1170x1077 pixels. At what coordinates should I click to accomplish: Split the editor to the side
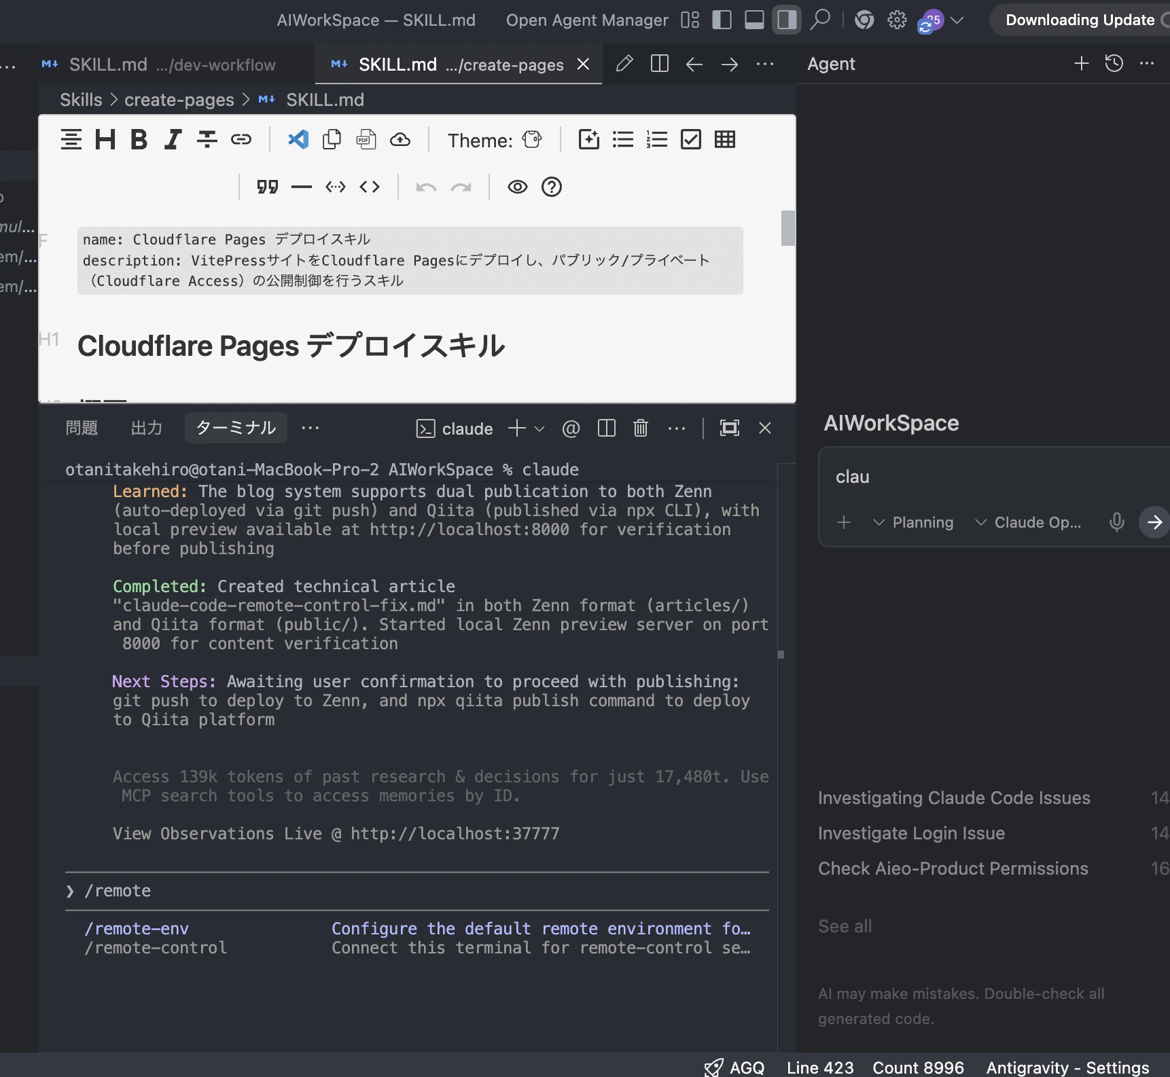(x=660, y=64)
